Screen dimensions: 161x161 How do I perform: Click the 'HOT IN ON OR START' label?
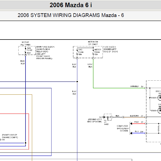[93, 43]
